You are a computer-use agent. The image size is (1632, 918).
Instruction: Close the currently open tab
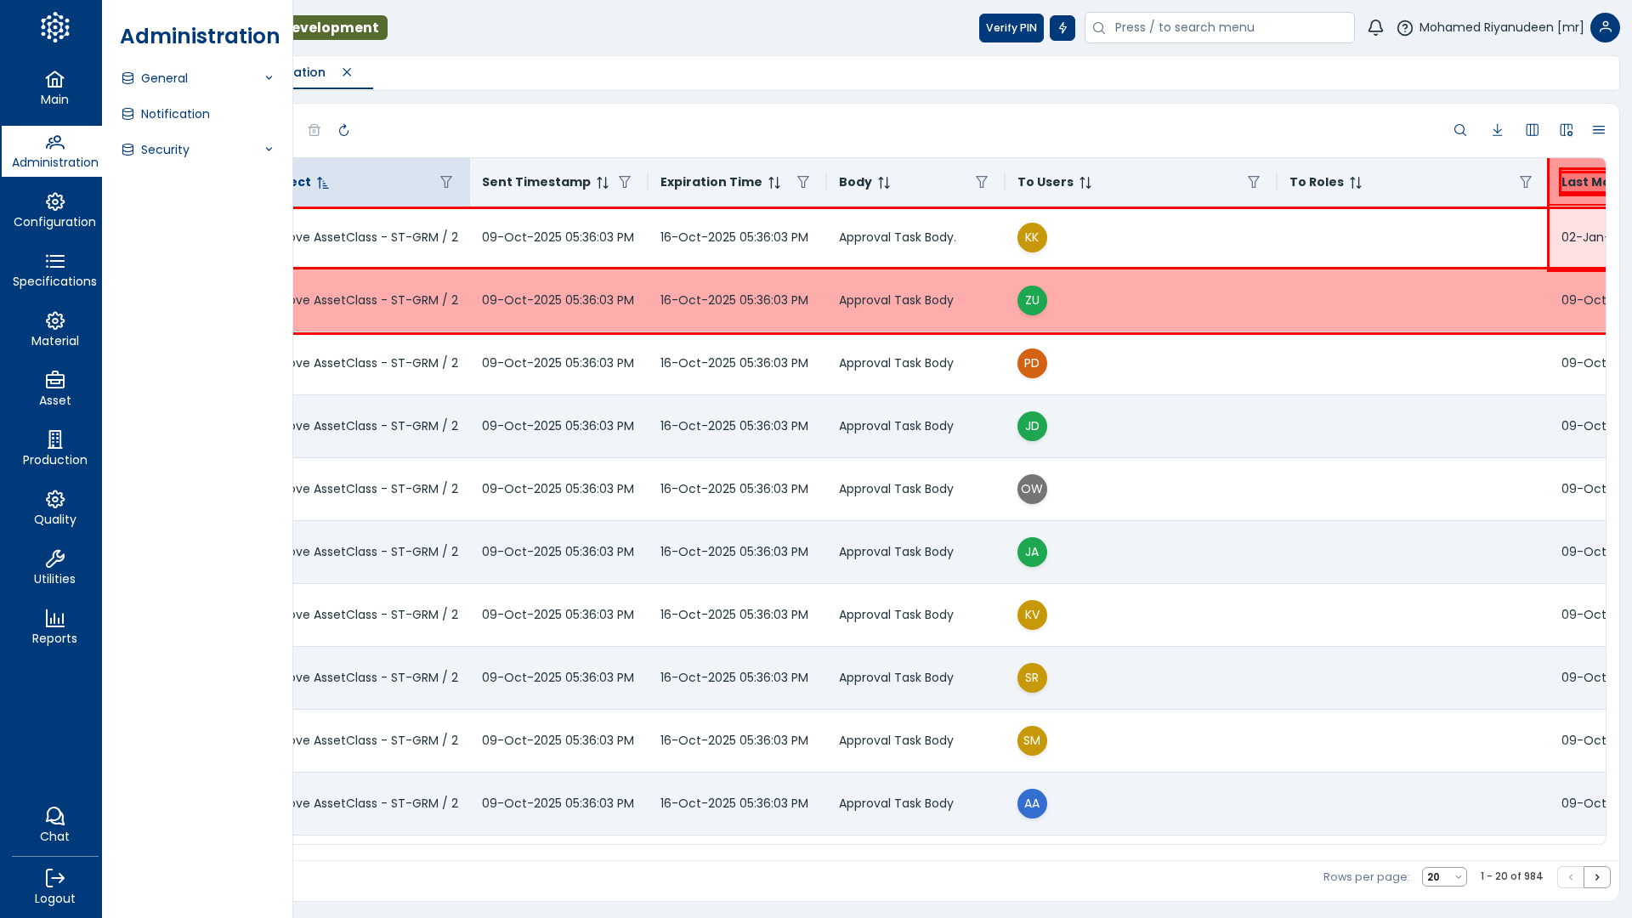[x=347, y=72]
